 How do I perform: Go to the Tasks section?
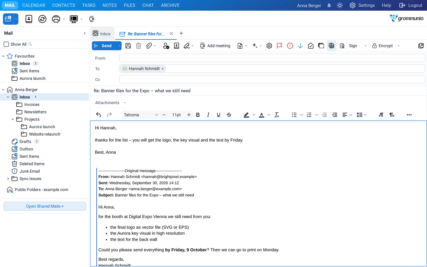pyautogui.click(x=89, y=5)
